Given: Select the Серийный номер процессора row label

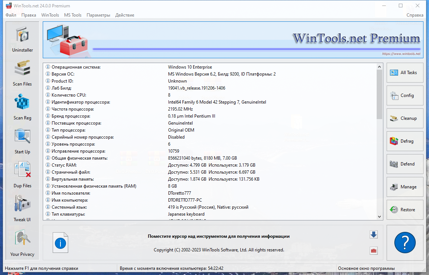Looking at the screenshot, I should (x=83, y=137).
